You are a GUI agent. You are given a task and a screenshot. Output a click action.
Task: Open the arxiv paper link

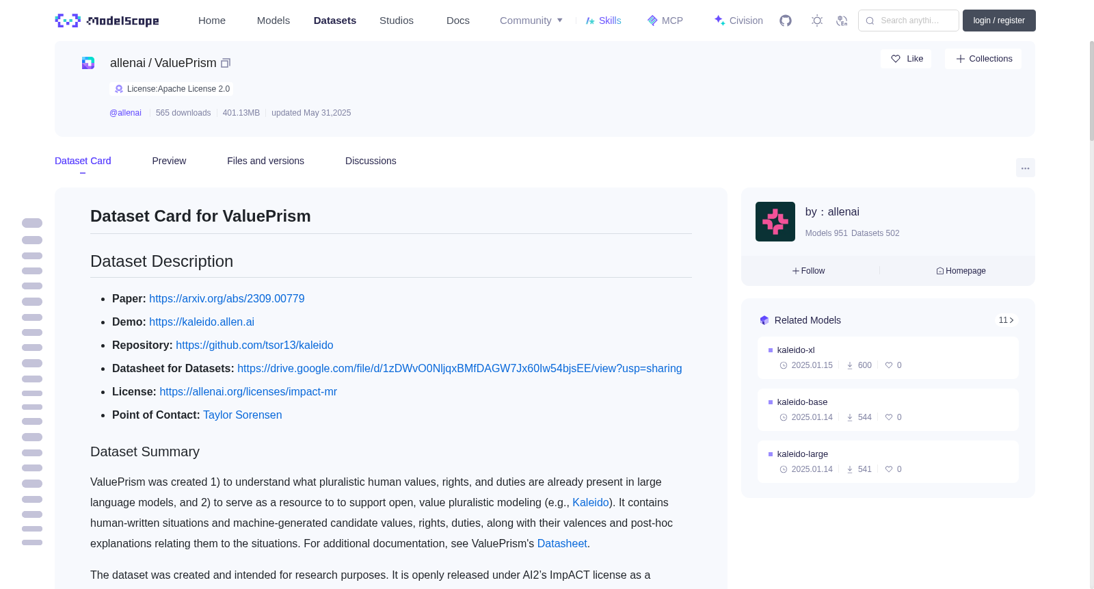[x=227, y=299]
